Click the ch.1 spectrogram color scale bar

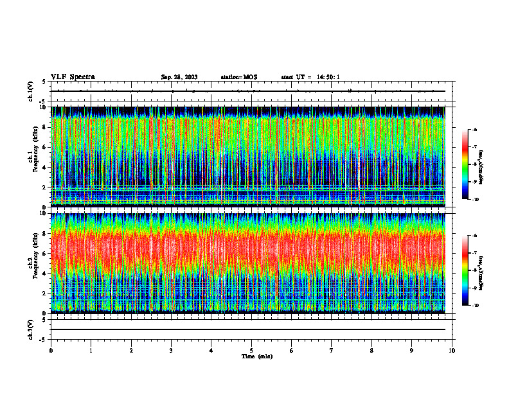pyautogui.click(x=465, y=164)
